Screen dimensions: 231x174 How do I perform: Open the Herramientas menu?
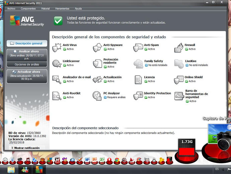point(62,9)
